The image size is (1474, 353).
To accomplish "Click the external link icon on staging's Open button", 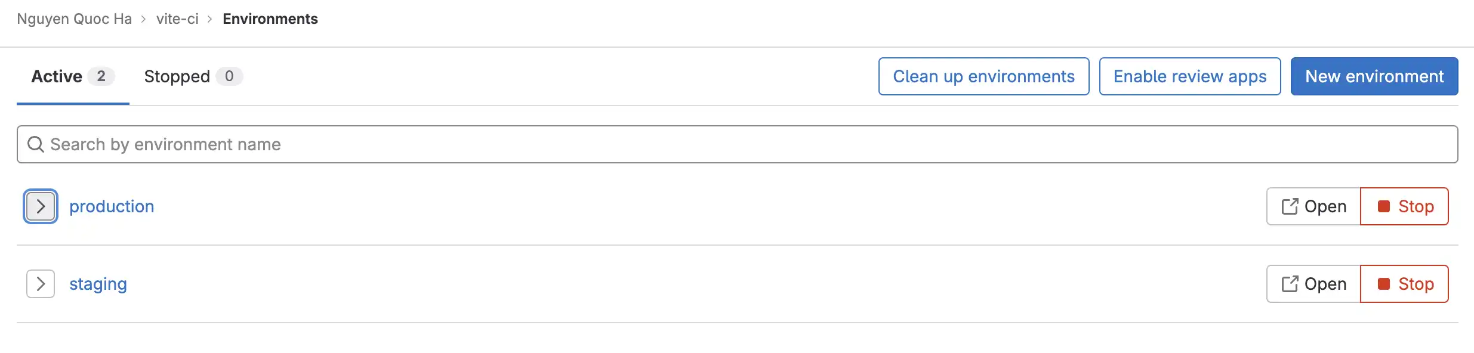I will pos(1290,284).
